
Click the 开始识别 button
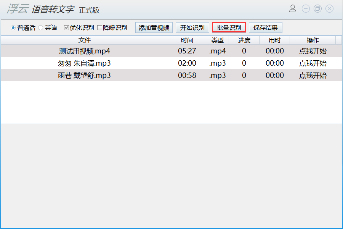192,27
